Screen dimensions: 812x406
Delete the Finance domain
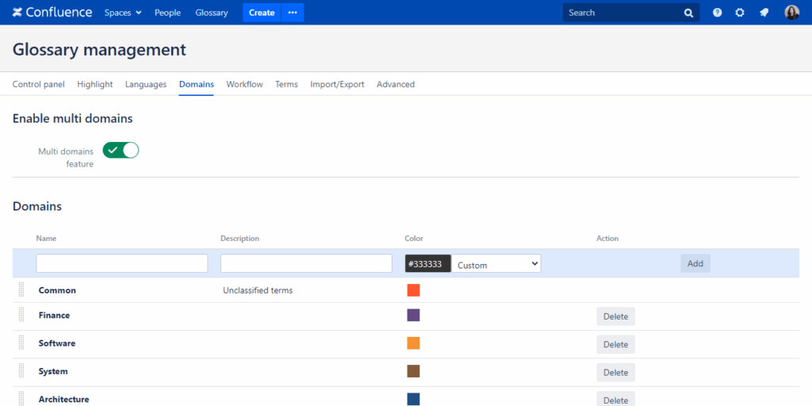click(615, 316)
